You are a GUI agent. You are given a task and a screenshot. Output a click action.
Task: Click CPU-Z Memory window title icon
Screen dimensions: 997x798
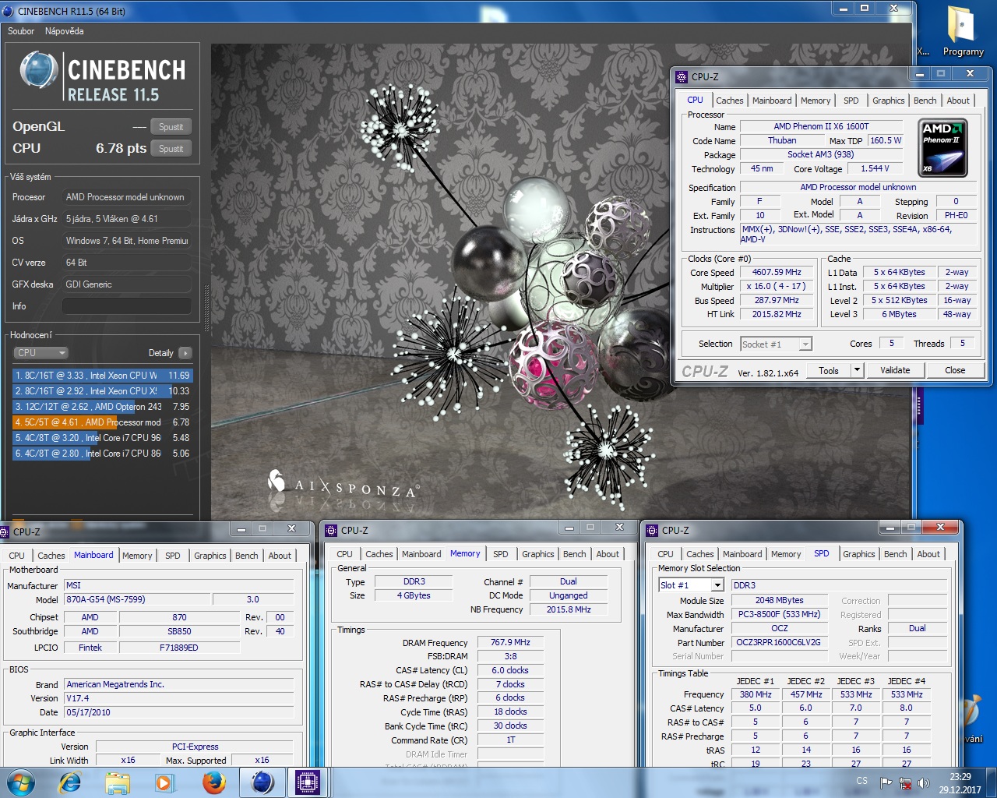click(331, 530)
